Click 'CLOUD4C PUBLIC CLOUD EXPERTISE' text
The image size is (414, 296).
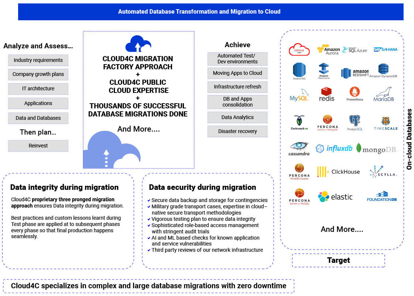138,86
